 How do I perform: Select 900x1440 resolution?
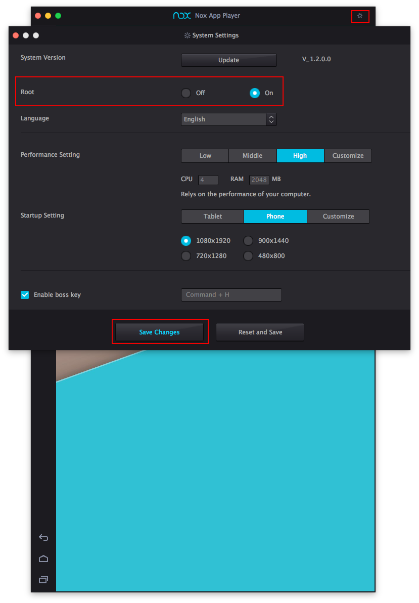248,241
